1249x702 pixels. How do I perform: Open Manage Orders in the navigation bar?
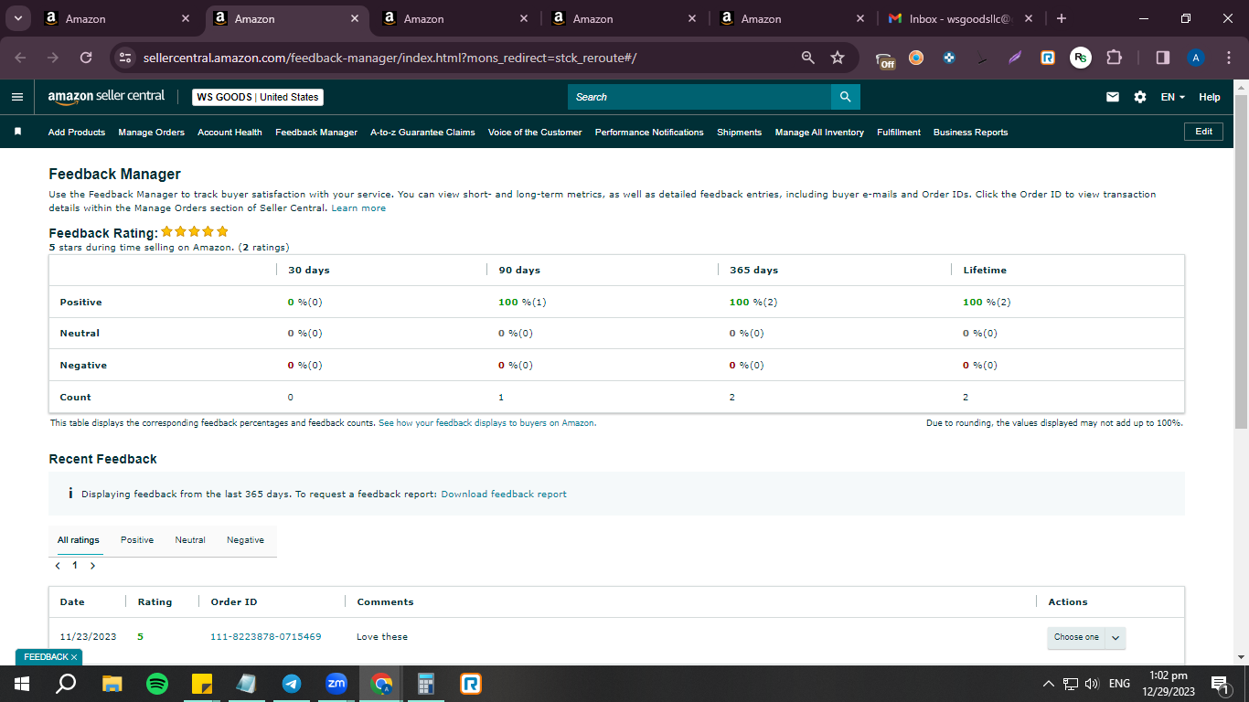(152, 133)
